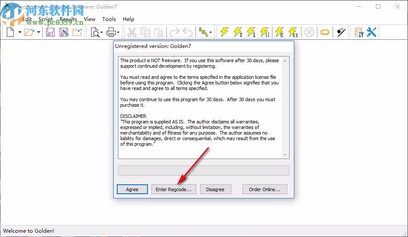408x237 pixels.
Task: Click the database with tools icon
Action: 359,32
